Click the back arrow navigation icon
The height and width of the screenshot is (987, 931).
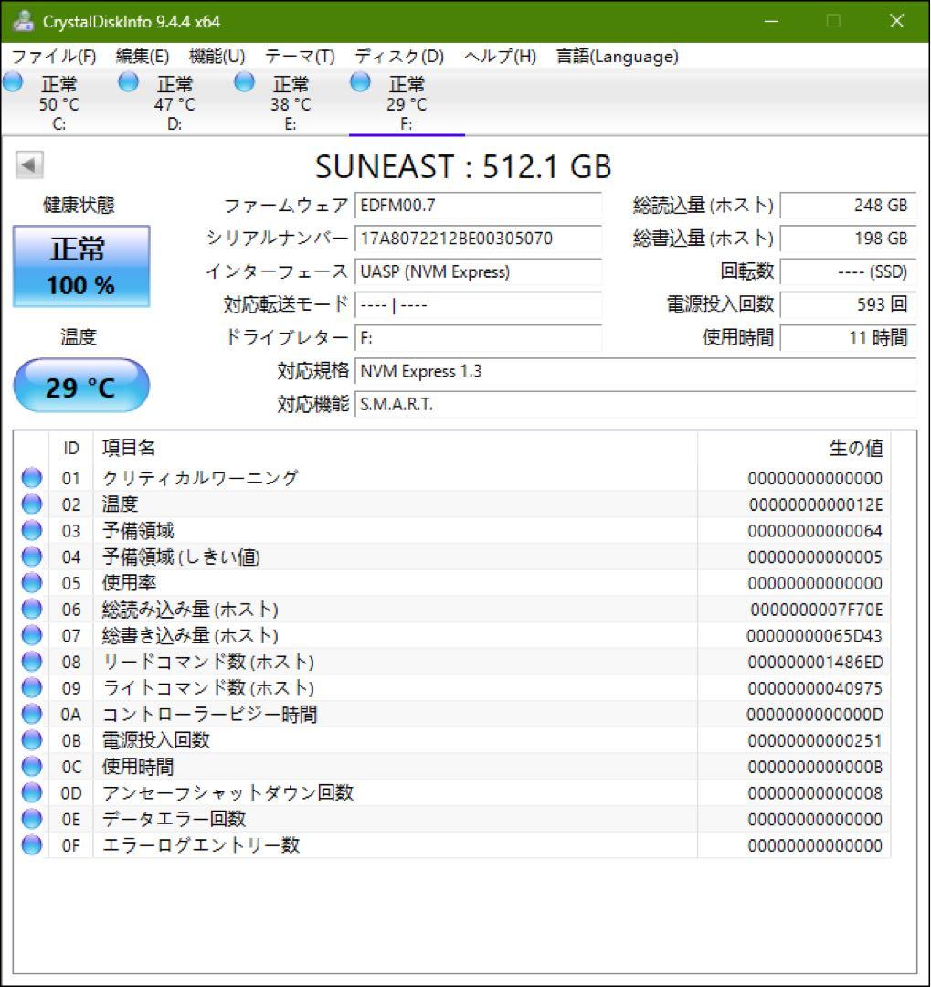28,165
